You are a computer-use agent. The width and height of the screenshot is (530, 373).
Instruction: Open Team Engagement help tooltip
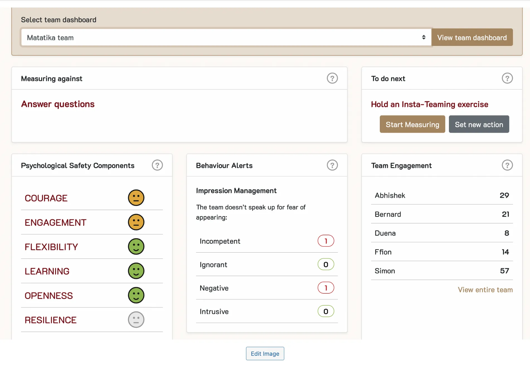click(x=507, y=165)
